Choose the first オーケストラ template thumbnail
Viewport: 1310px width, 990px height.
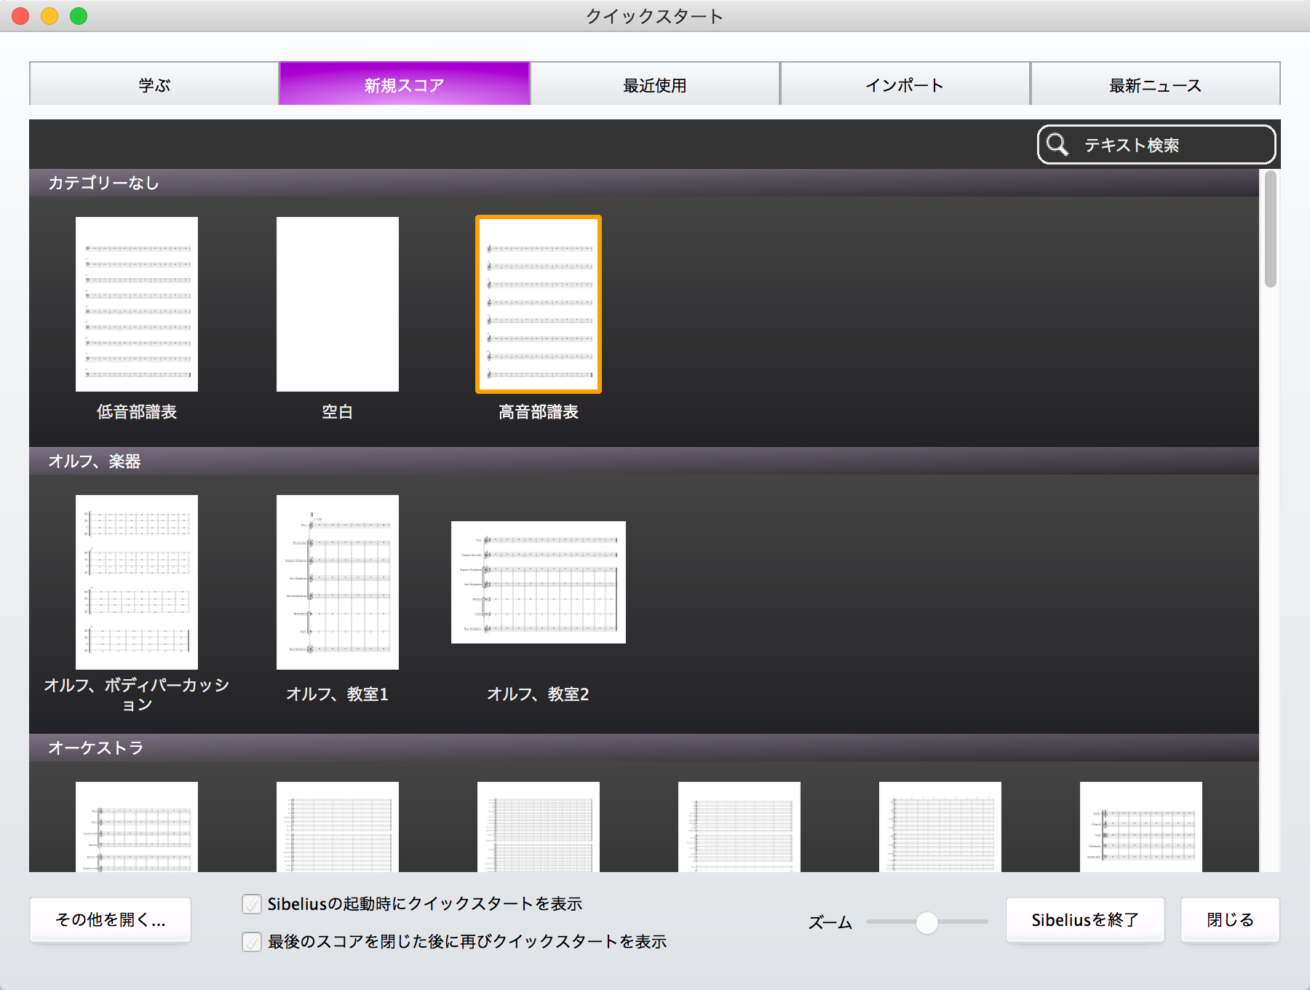pyautogui.click(x=137, y=827)
